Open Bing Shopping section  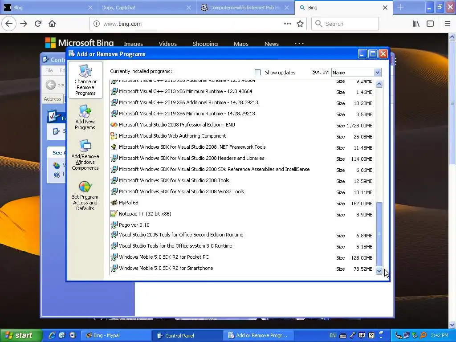tap(205, 44)
